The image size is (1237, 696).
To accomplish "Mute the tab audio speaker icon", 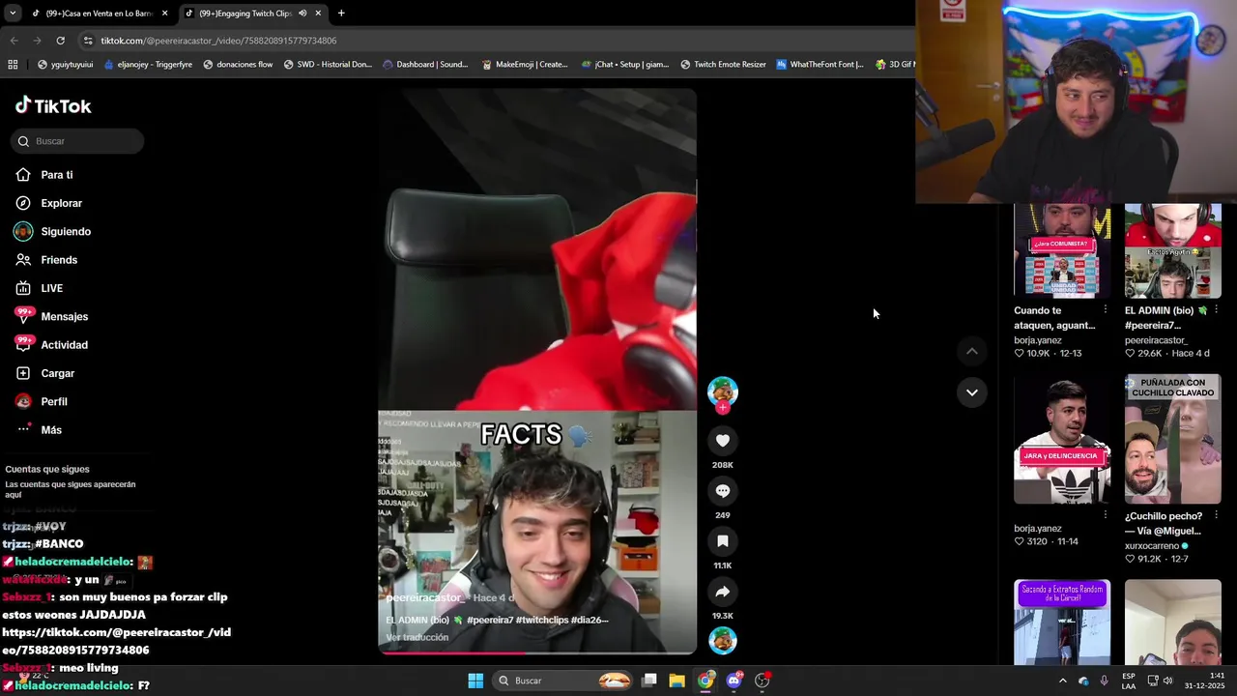I will (x=302, y=14).
